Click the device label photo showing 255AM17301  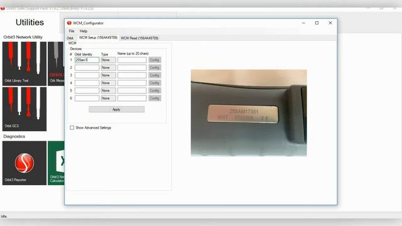pyautogui.click(x=249, y=113)
